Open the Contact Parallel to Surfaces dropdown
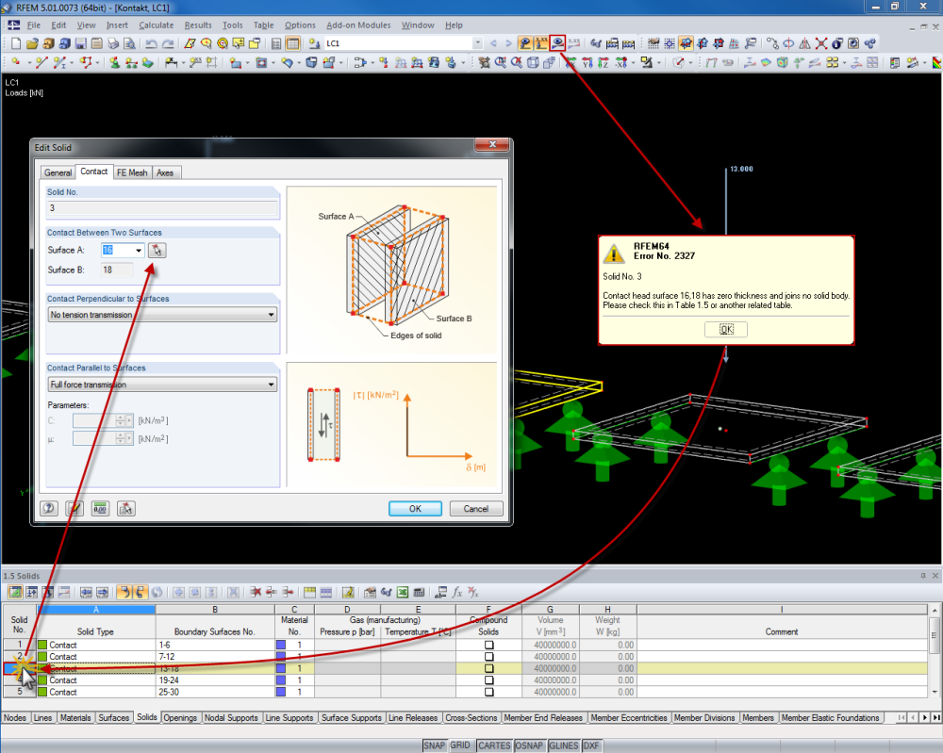Screen dimensions: 943x753 point(272,384)
